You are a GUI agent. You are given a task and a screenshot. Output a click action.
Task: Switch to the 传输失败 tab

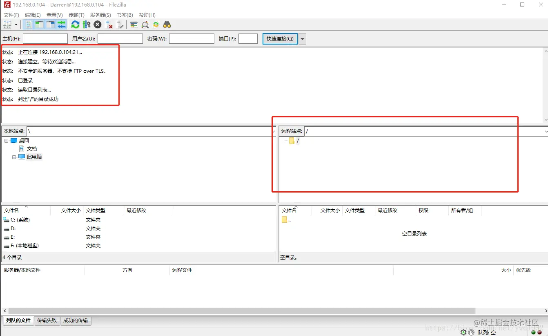[47, 320]
